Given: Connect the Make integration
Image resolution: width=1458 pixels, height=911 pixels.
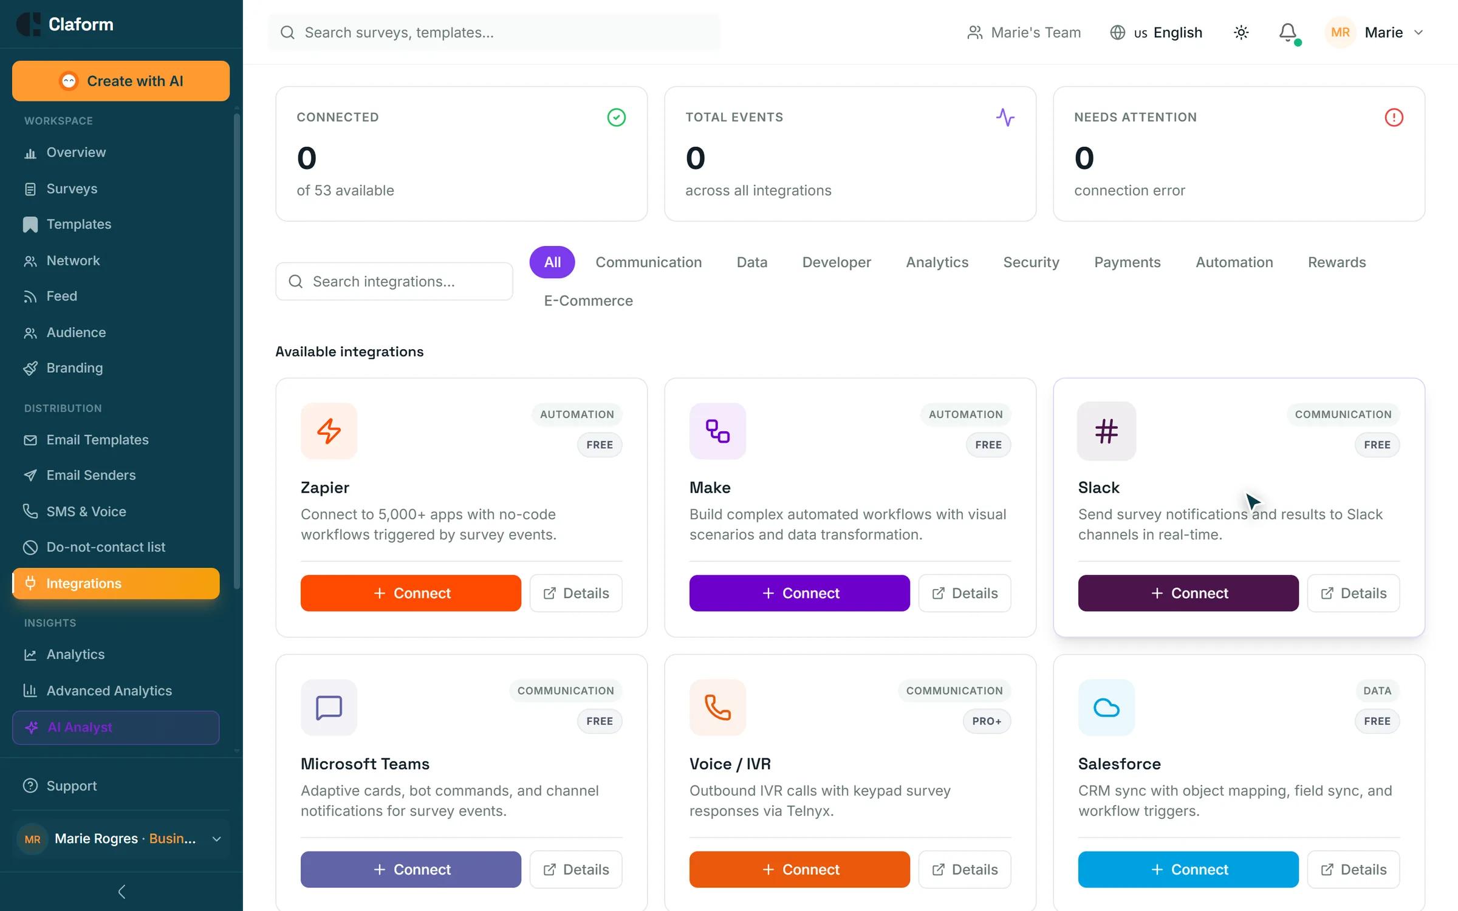Looking at the screenshot, I should pos(799,593).
